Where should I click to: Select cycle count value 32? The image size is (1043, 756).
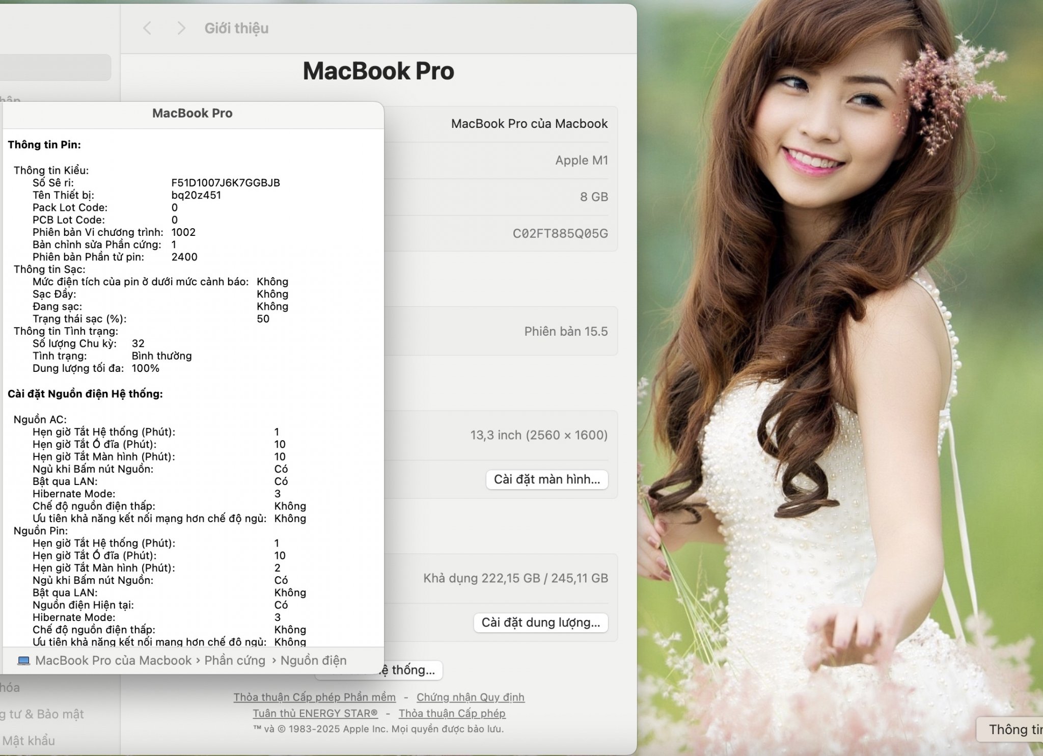tap(138, 343)
